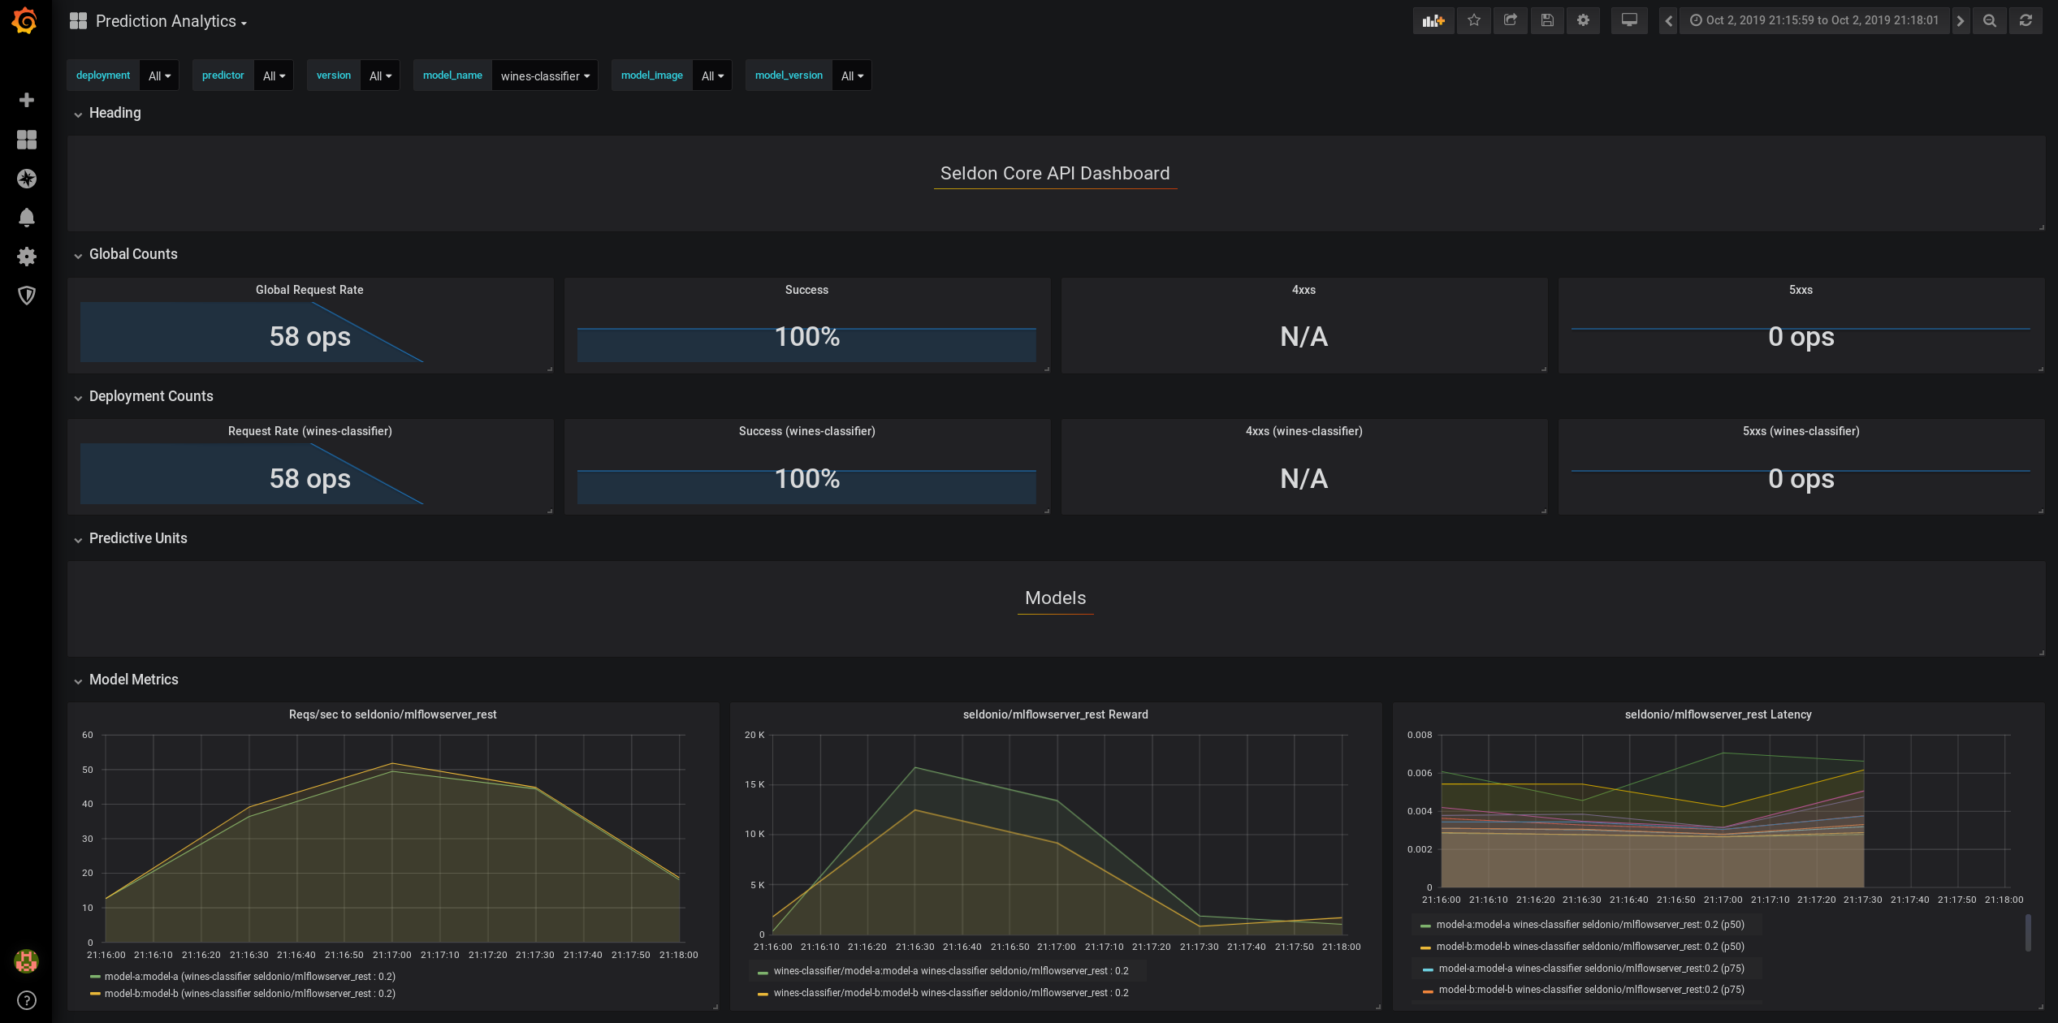Open dashboard settings gear in top bar
The width and height of the screenshot is (2058, 1023).
point(1583,20)
